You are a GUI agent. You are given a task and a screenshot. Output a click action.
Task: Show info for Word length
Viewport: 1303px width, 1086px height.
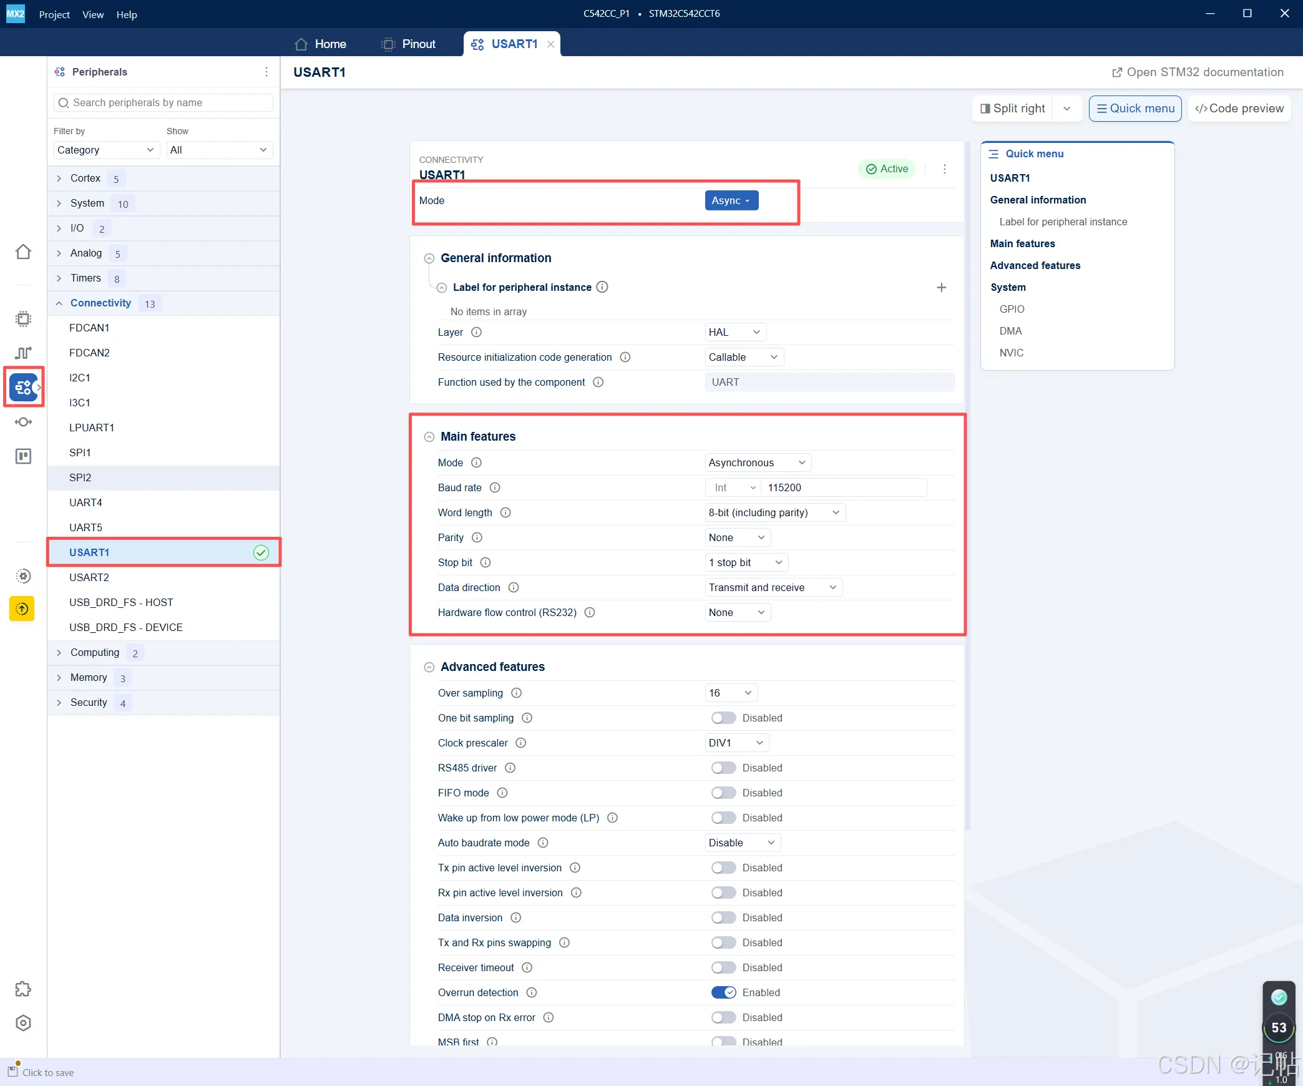505,512
